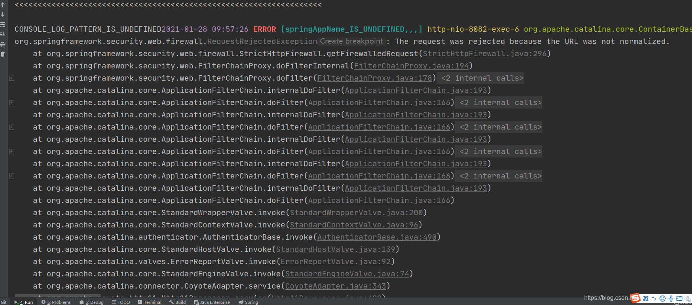Viewport: 692px width, 305px height.
Task: Open the Java Enterprise tool window
Action: 212,302
